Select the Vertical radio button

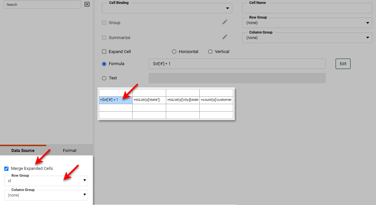[x=210, y=51]
